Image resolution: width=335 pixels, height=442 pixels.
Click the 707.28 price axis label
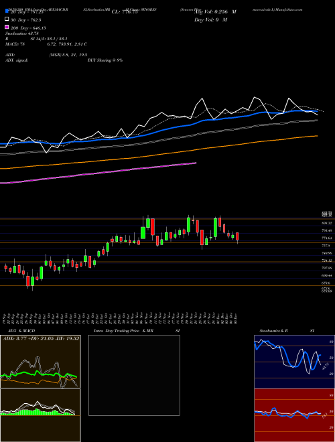[x=327, y=268]
